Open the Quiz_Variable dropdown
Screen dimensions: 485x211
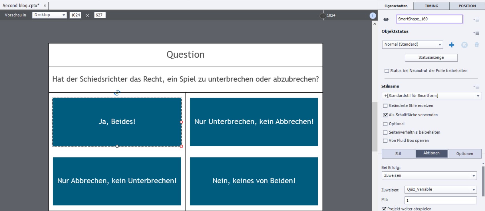tap(440, 190)
